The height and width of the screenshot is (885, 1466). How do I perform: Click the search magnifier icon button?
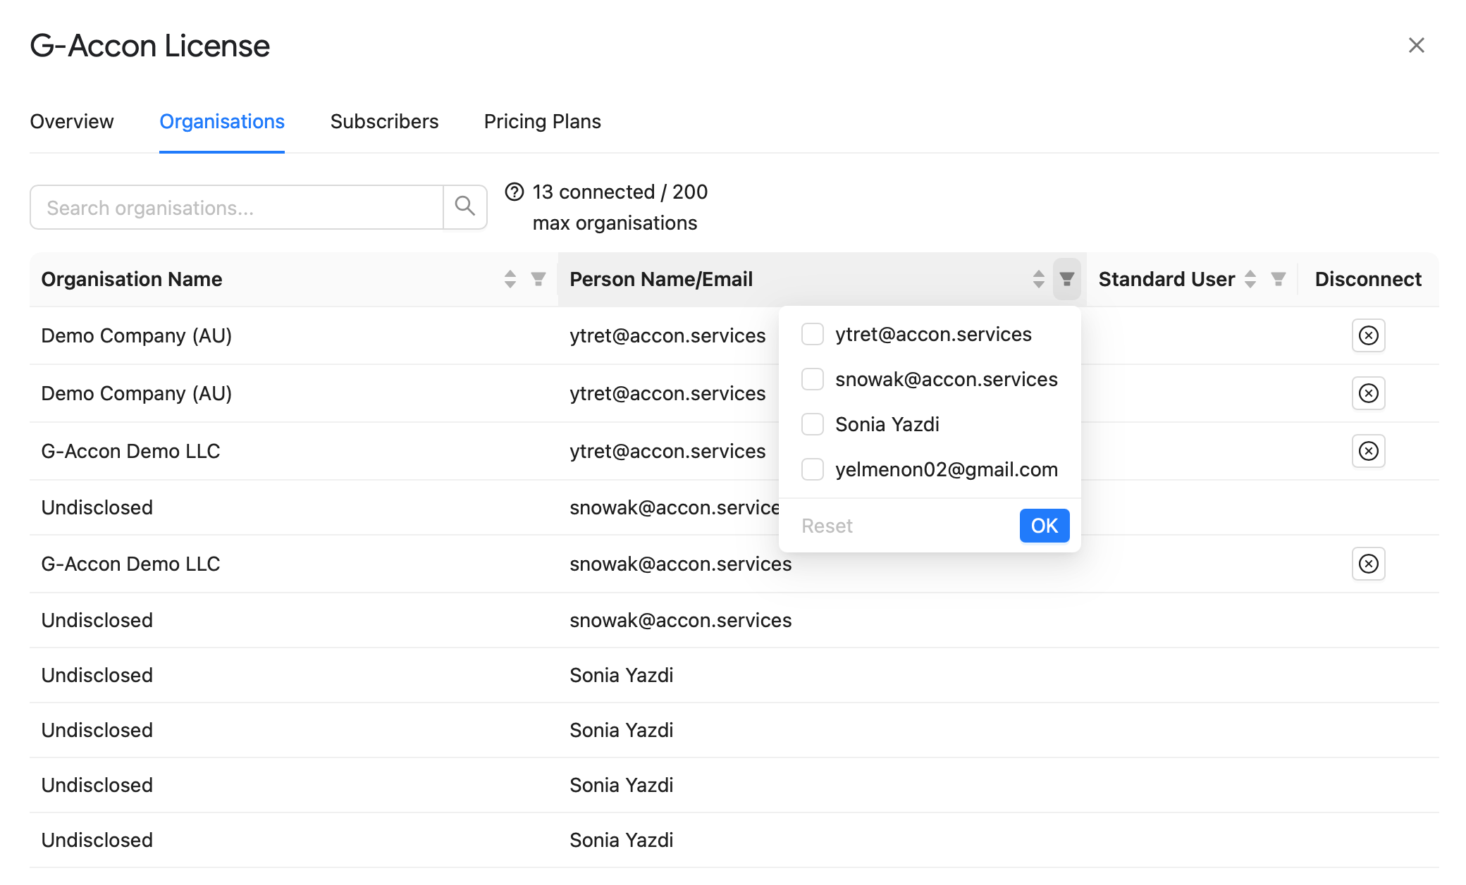465,207
